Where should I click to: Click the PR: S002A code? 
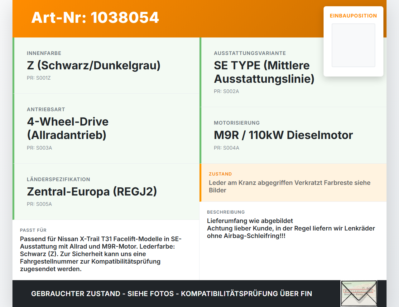coord(226,91)
